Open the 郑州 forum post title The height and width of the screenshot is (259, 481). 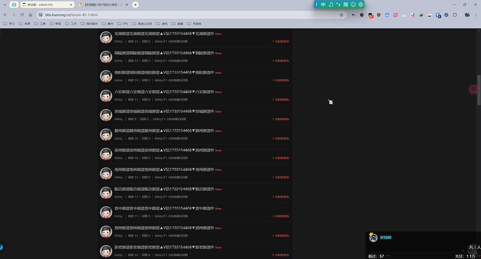click(x=164, y=228)
